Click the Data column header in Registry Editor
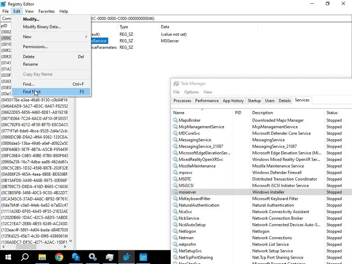 (208, 27)
